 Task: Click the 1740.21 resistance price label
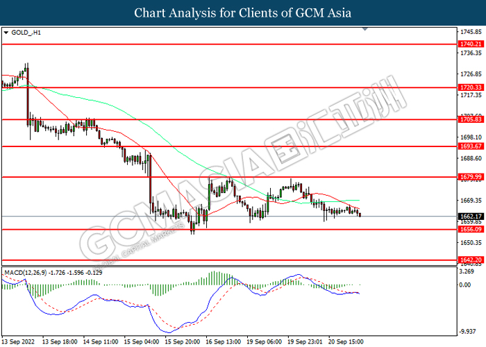tap(471, 44)
